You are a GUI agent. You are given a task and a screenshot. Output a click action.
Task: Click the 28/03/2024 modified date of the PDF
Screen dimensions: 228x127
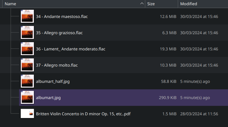[x=199, y=114]
